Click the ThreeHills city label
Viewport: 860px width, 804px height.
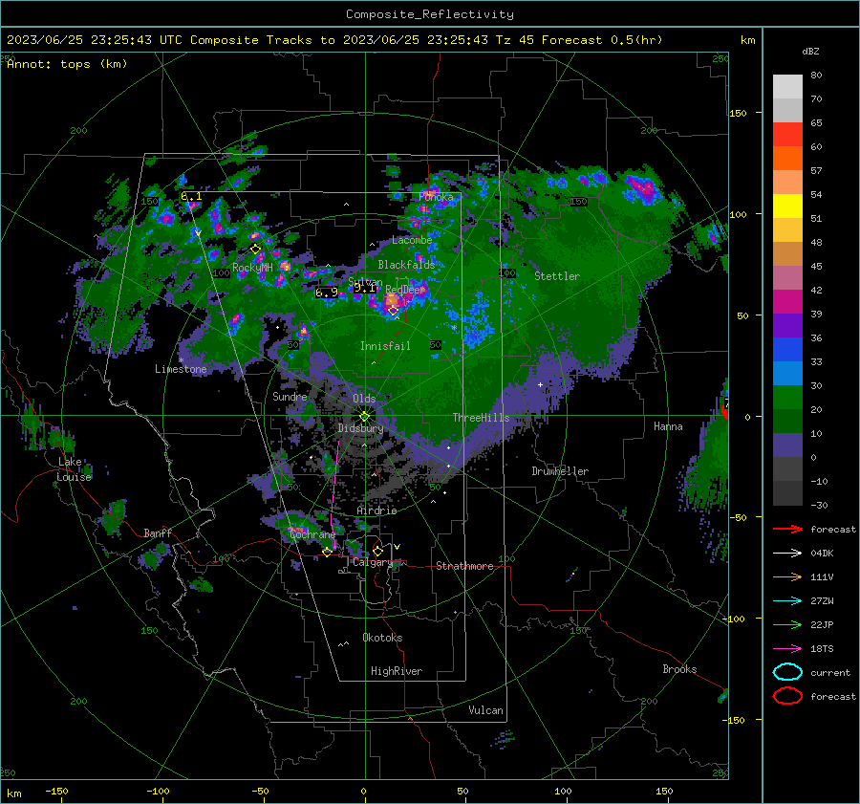481,418
